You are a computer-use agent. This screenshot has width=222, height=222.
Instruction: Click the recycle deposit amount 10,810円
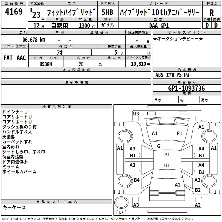(138, 64)
